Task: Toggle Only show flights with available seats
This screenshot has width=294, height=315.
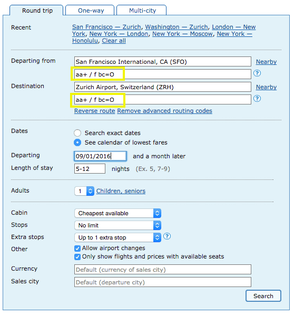Action: [x=77, y=257]
